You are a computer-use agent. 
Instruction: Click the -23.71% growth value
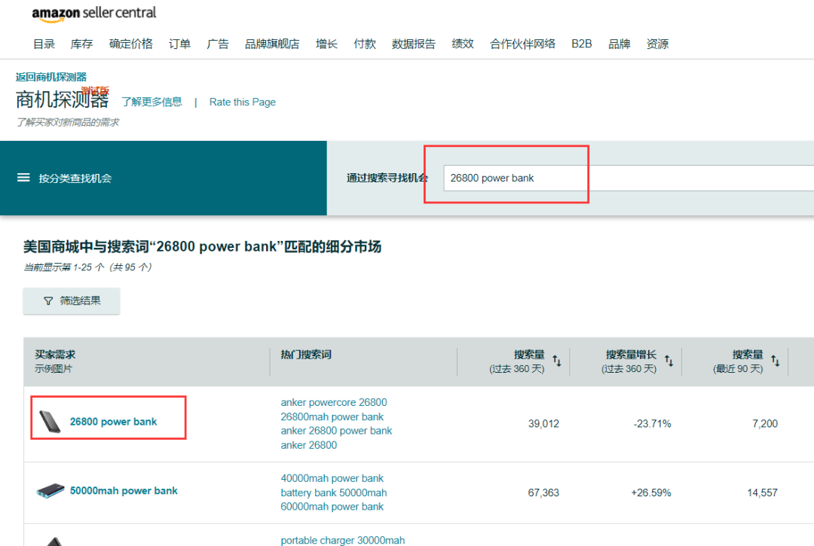(652, 424)
